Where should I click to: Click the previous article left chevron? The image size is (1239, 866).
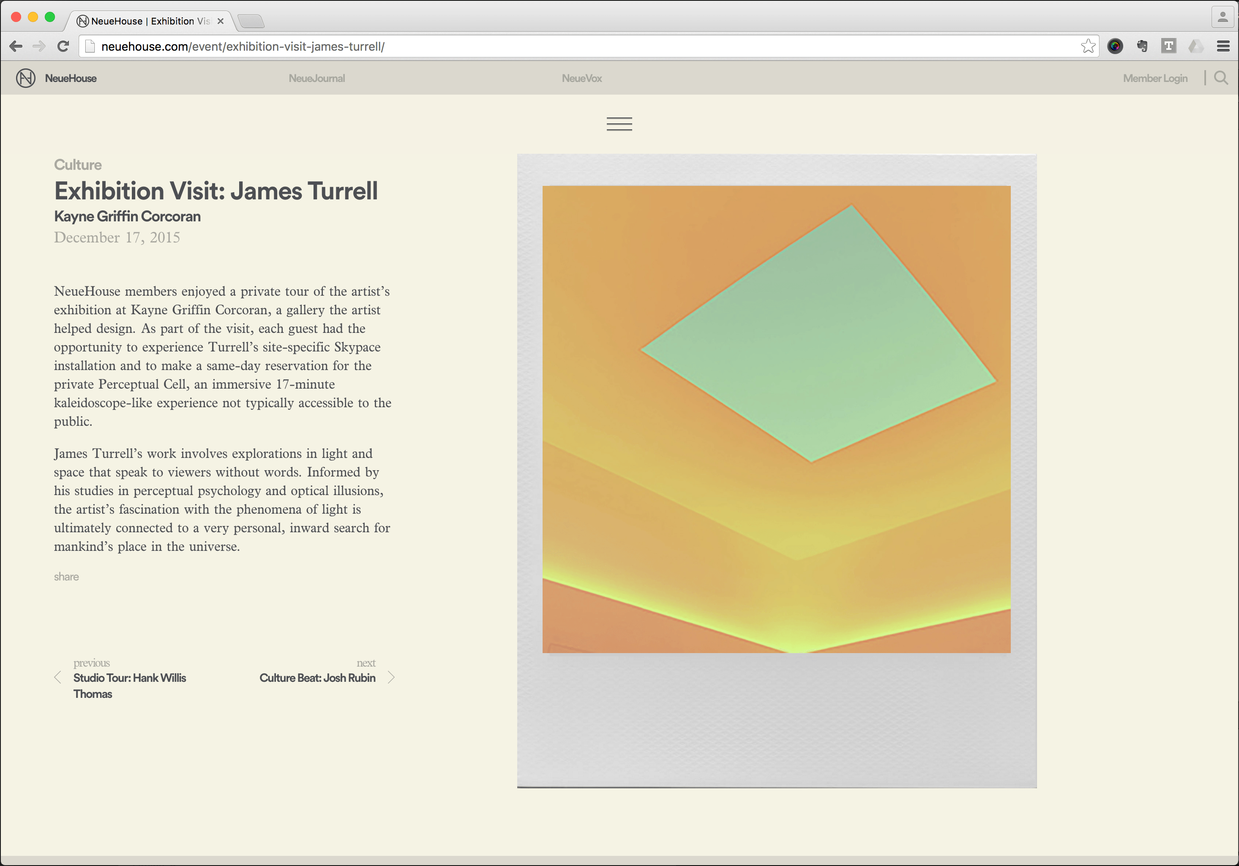[x=58, y=678]
